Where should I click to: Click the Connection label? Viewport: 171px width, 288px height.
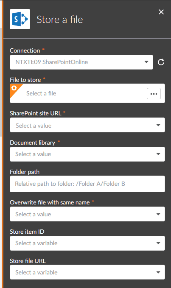pyautogui.click(x=25, y=50)
